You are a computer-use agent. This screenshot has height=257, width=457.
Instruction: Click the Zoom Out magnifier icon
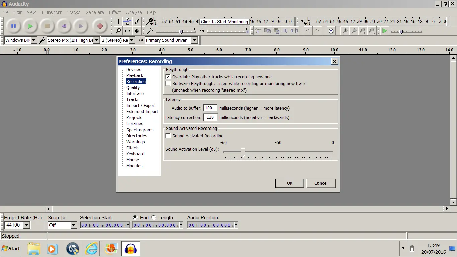coord(354,31)
